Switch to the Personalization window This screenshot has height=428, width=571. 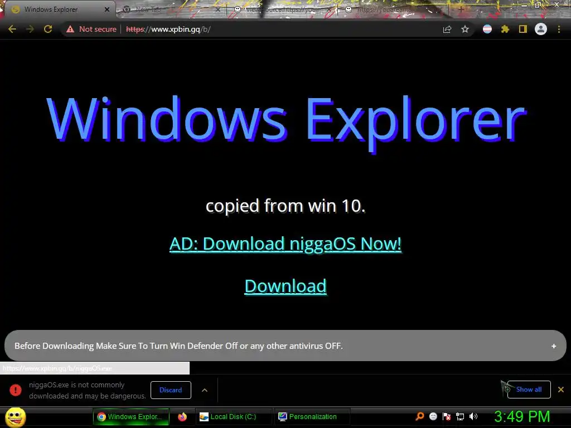click(x=312, y=417)
